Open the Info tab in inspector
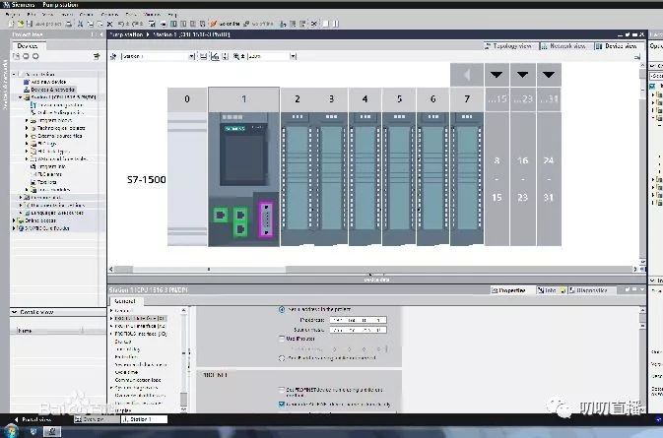This screenshot has height=438, width=663. pos(549,290)
